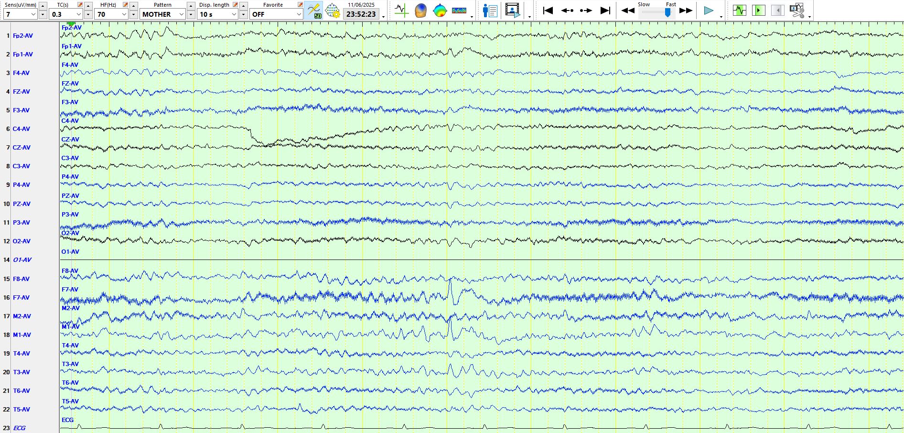Open the TC(s) dropdown showing 0.3

(66, 14)
